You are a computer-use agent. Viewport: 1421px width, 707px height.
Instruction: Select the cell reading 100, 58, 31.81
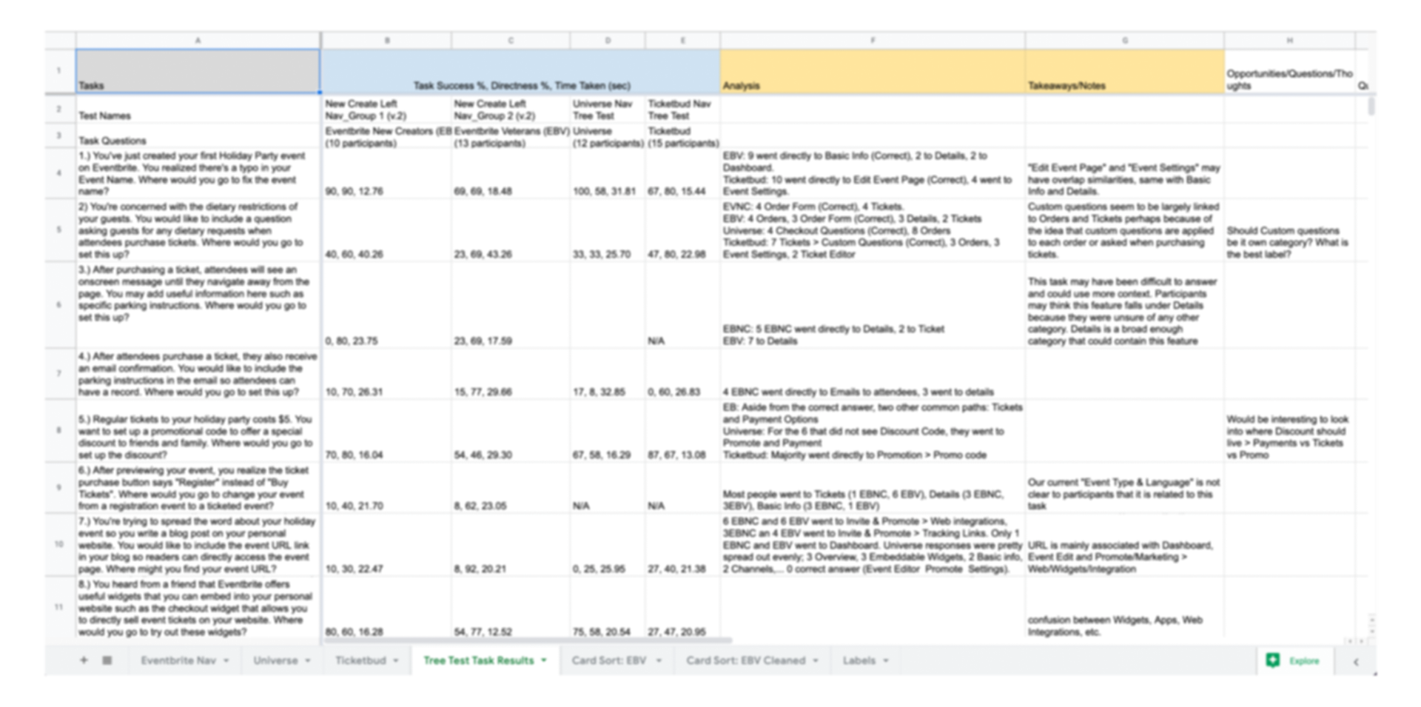click(x=608, y=173)
